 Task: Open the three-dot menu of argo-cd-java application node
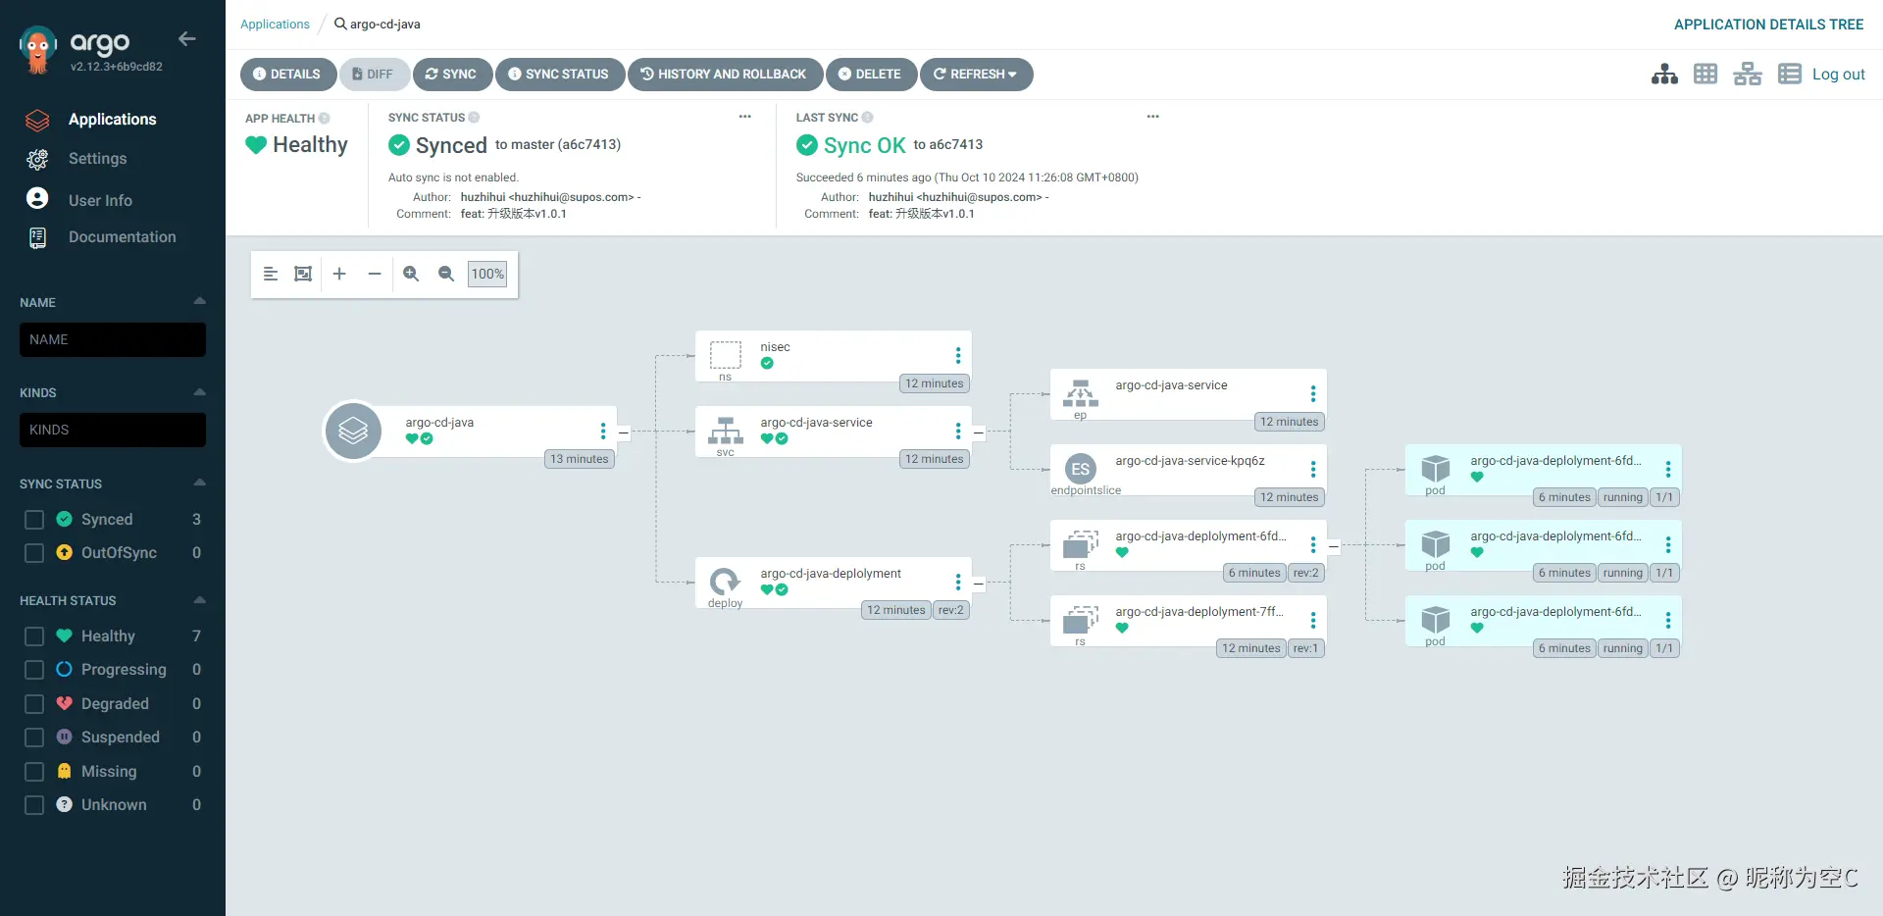(603, 432)
